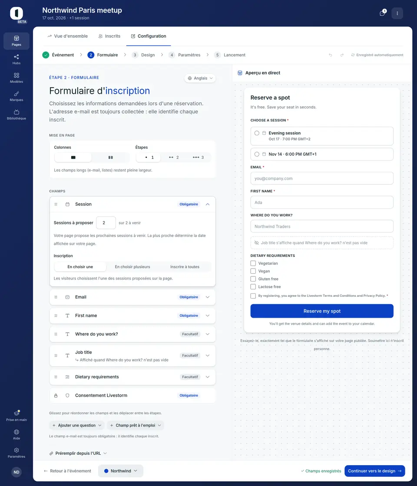This screenshot has height=486, width=417.
Task: Click the Reserve my spot button
Action: coord(322,311)
